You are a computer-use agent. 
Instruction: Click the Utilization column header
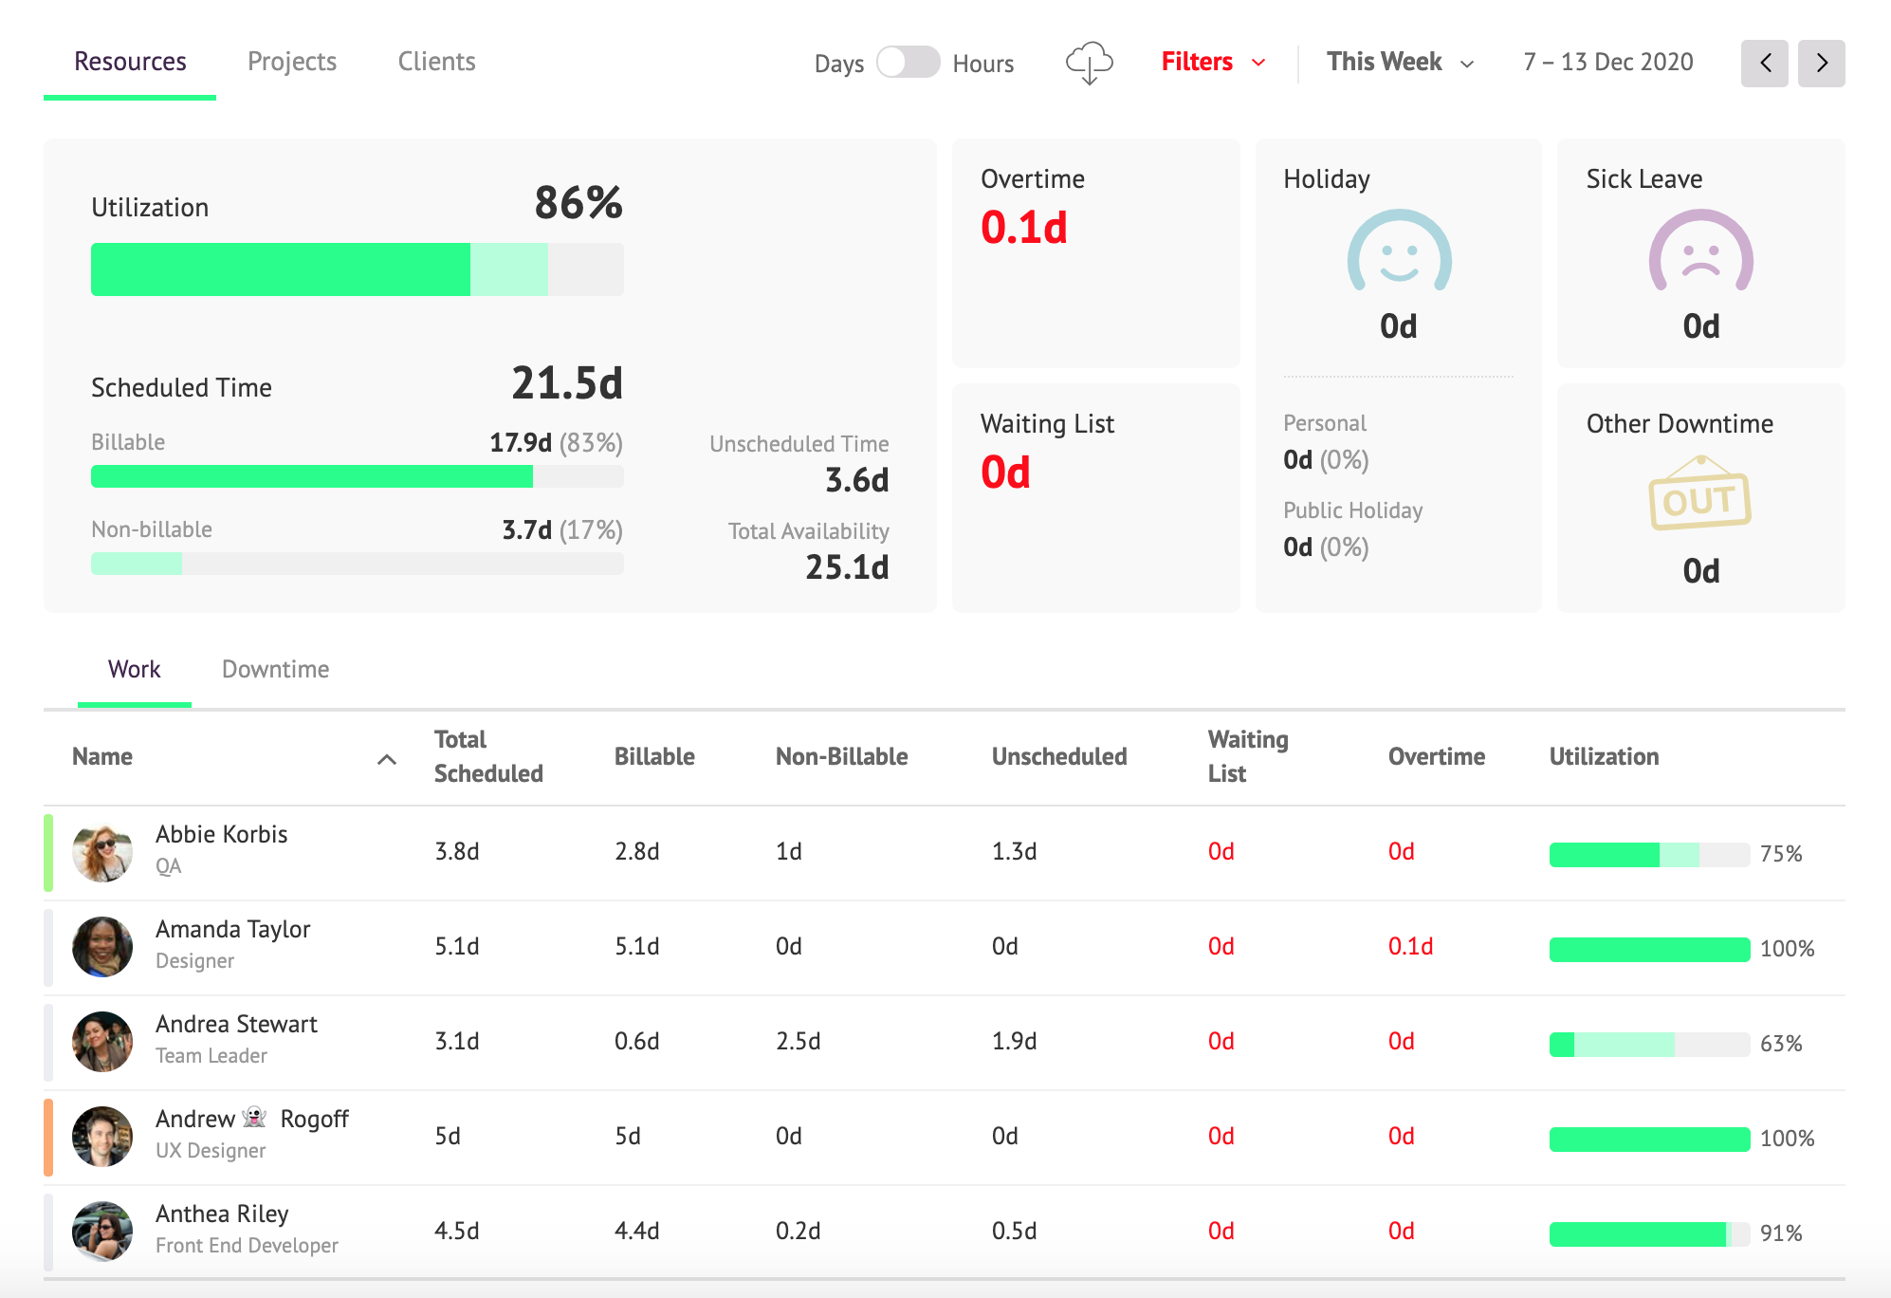tap(1604, 757)
